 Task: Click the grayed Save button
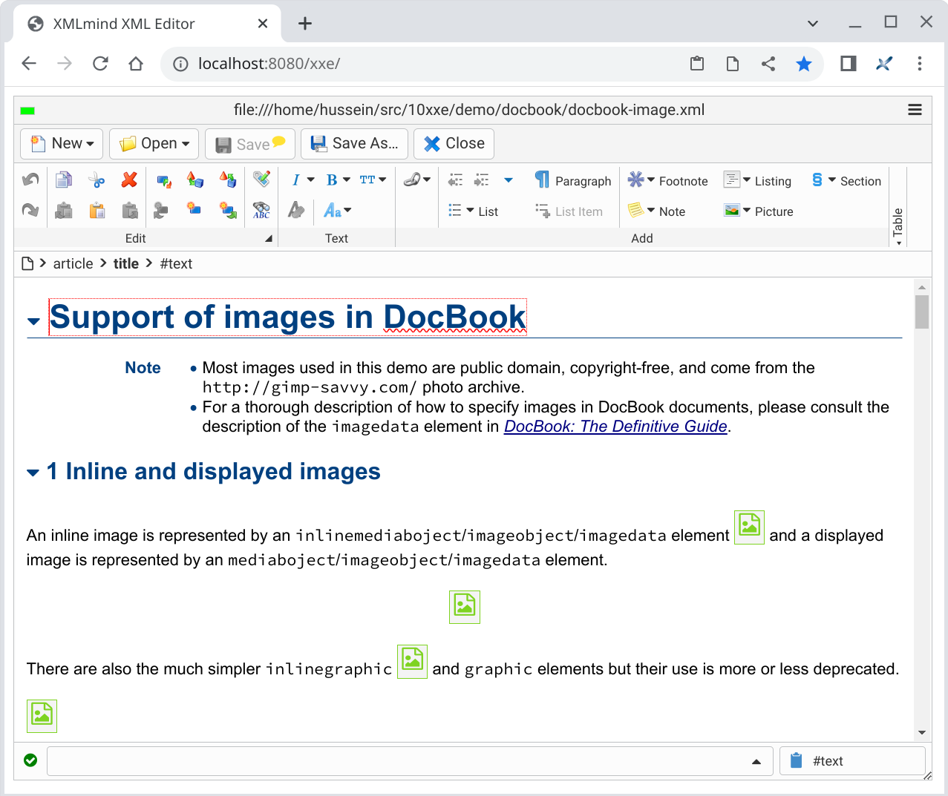250,144
